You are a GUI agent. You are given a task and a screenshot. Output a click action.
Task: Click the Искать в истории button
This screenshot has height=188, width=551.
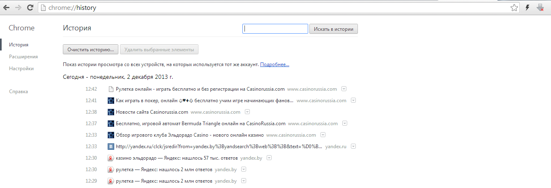333,29
